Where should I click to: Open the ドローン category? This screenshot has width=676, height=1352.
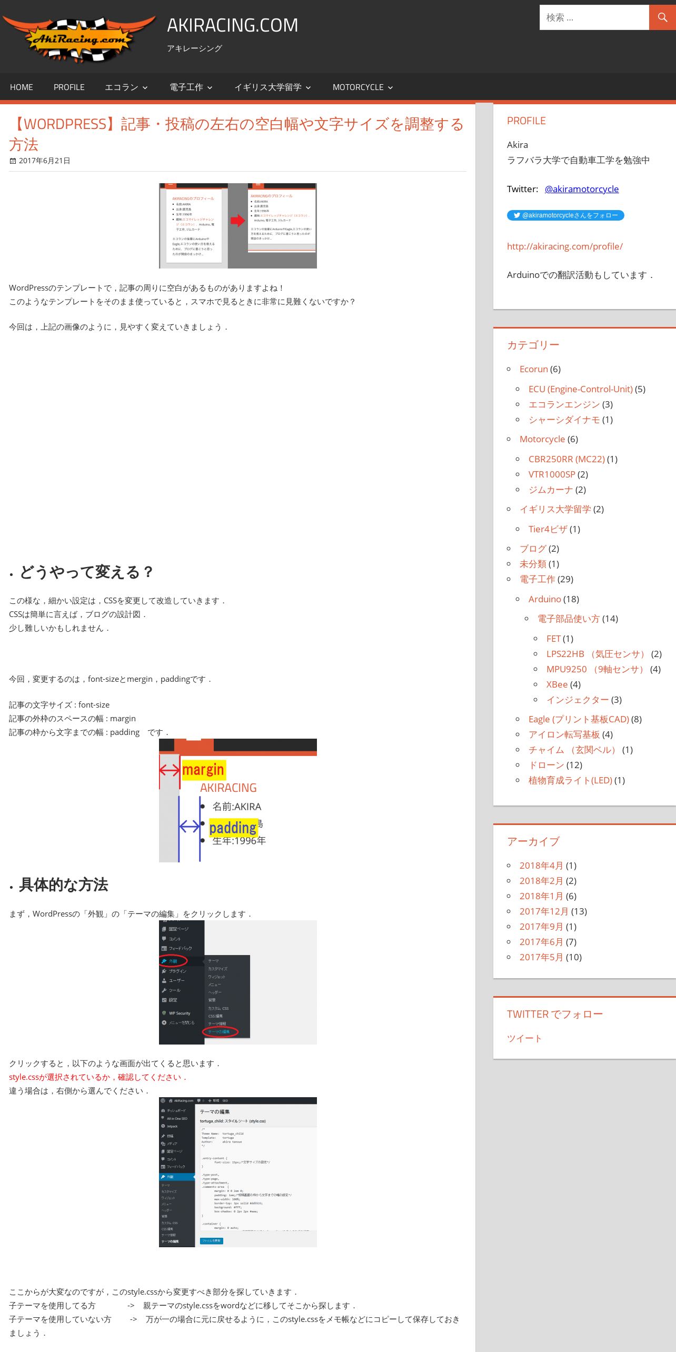pos(546,765)
